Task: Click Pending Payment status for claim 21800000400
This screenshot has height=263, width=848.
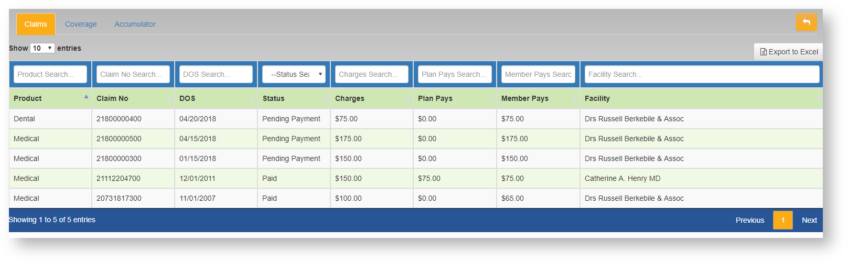Action: tap(291, 119)
